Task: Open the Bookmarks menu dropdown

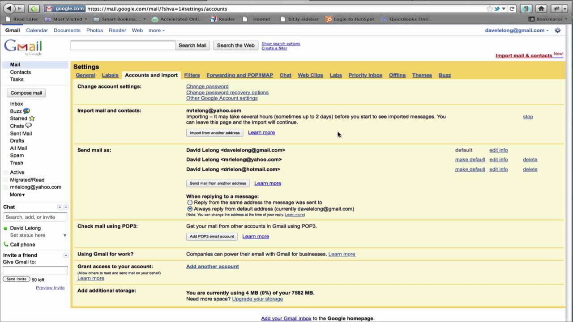Action: [548, 19]
